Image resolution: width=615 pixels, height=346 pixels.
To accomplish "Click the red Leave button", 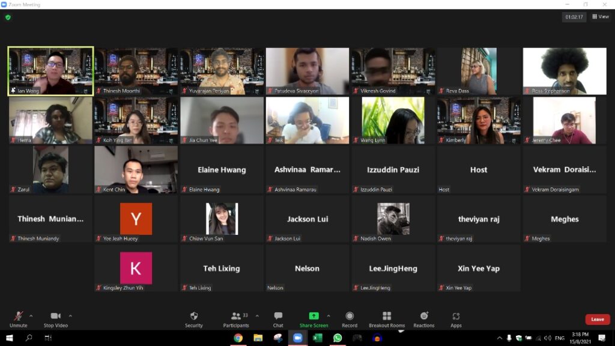I will 597,320.
